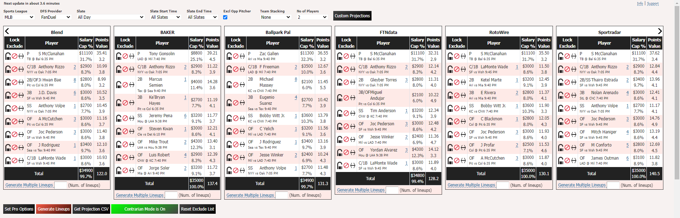Exclude Marcus Semien in the BAKER panel

[x=125, y=85]
